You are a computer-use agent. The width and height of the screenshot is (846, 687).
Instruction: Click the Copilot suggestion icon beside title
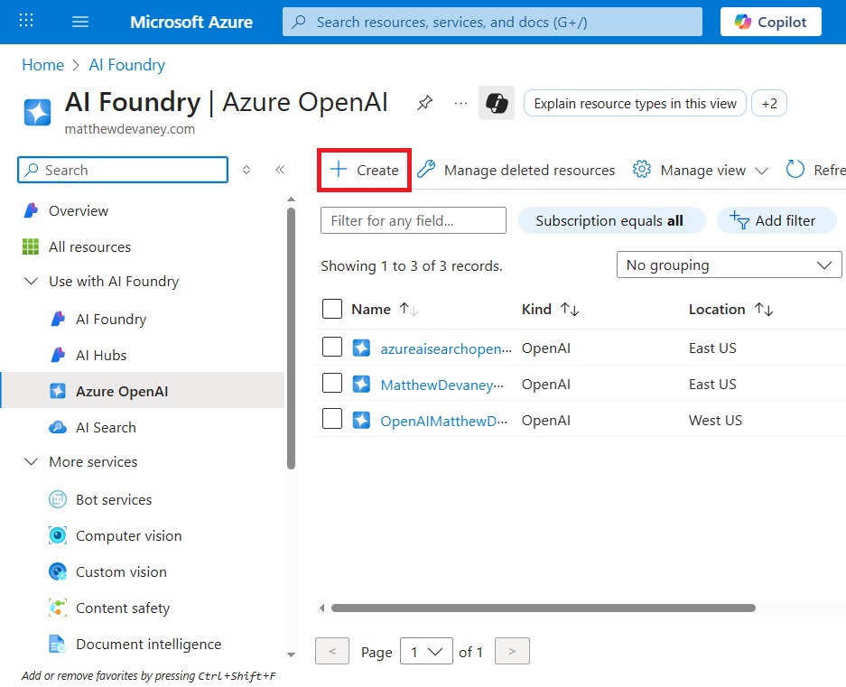pos(497,103)
